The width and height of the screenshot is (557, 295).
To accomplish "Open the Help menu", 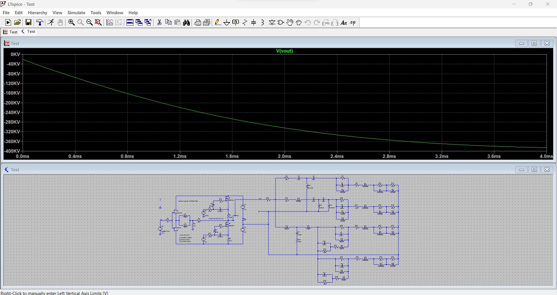I will pos(133,13).
